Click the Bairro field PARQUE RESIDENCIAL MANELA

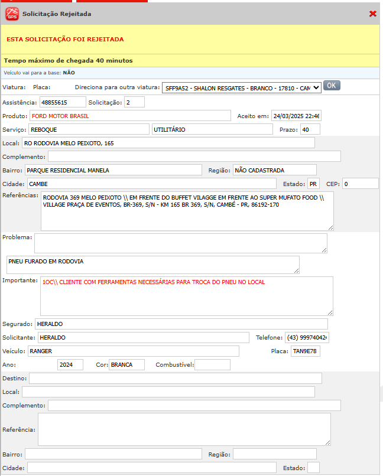[113, 170]
